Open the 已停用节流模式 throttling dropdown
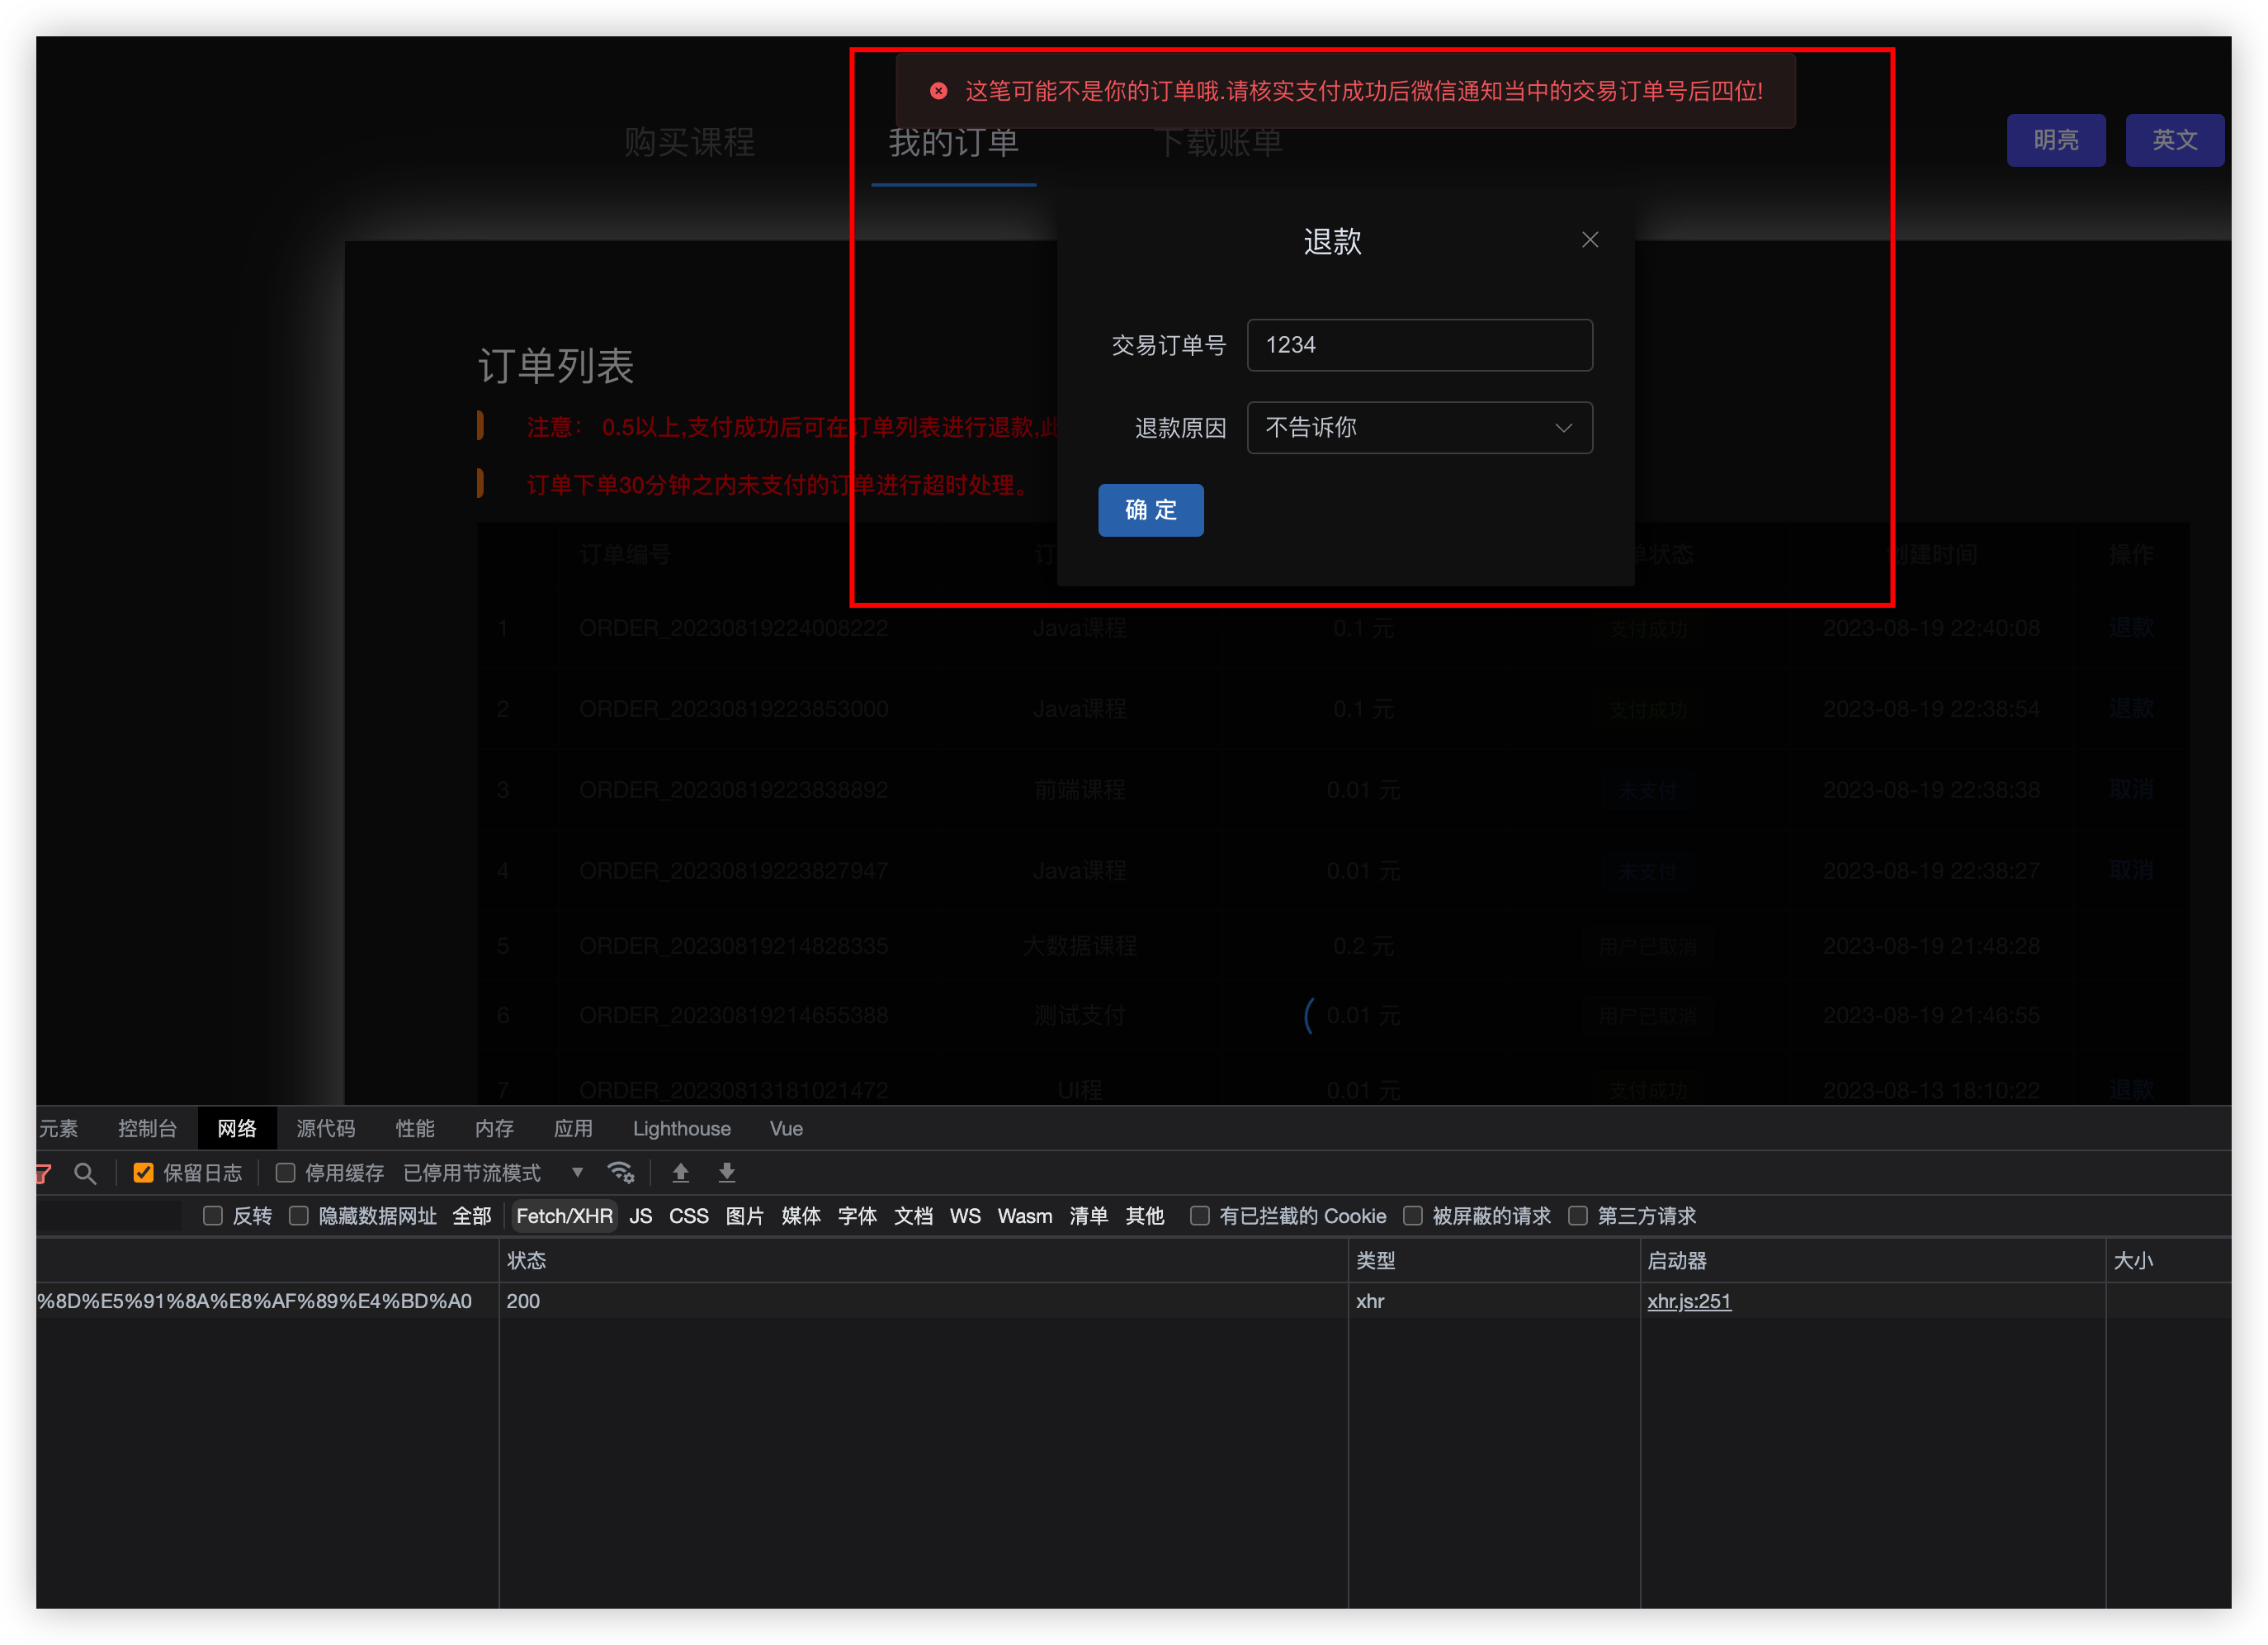 472,1173
